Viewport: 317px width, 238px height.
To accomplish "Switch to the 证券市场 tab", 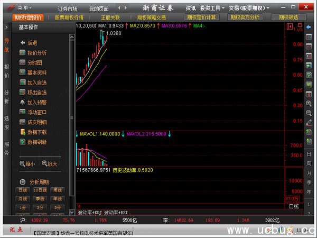I will point(68,9).
